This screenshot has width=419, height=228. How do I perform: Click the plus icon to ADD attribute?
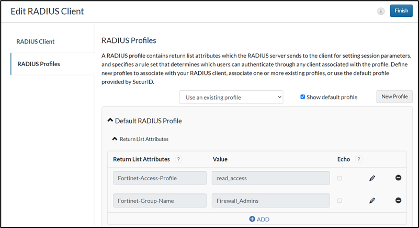coord(252,219)
